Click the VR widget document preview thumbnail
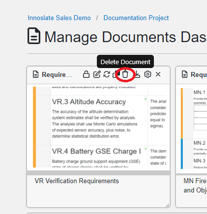Image resolution: width=207 pixels, height=214 pixels. pyautogui.click(x=99, y=127)
